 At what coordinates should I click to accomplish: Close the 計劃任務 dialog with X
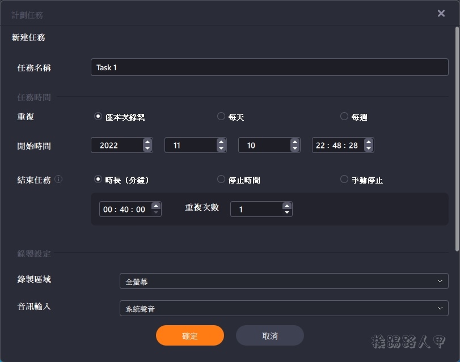441,14
